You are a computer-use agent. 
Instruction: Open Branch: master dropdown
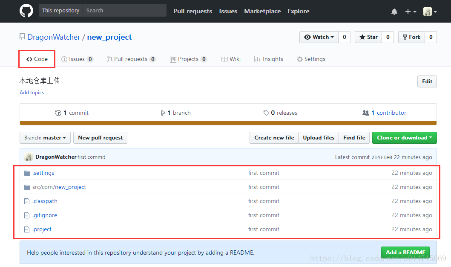pos(45,138)
